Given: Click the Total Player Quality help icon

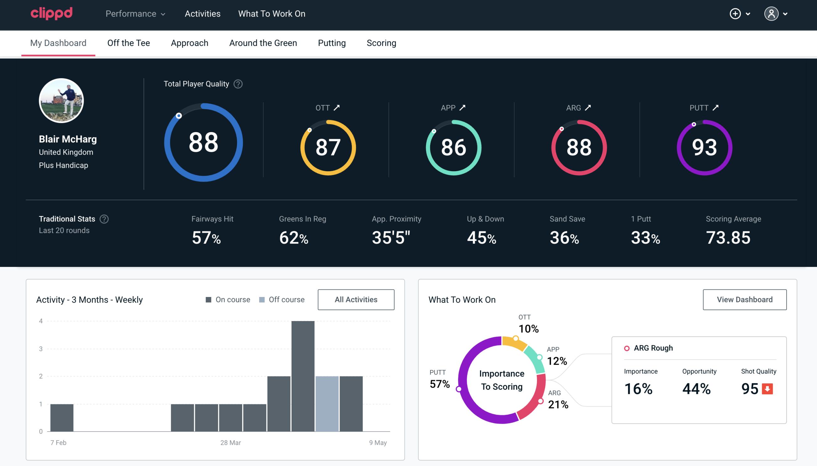Looking at the screenshot, I should 237,84.
